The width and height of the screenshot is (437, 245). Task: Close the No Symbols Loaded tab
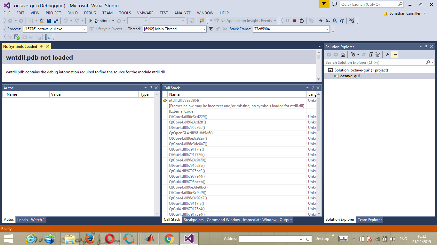click(x=48, y=47)
